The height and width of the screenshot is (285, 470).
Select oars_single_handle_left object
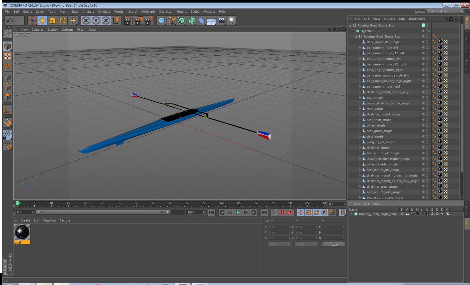384,59
